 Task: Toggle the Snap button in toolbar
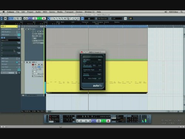(83, 19)
